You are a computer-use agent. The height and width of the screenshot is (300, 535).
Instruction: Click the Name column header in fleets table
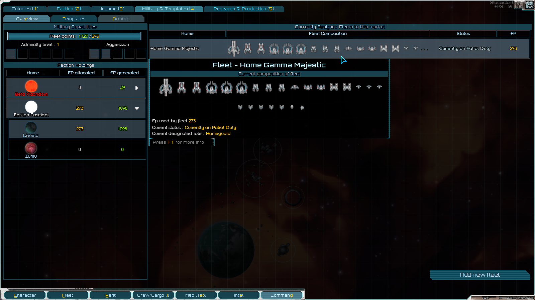[x=187, y=34]
